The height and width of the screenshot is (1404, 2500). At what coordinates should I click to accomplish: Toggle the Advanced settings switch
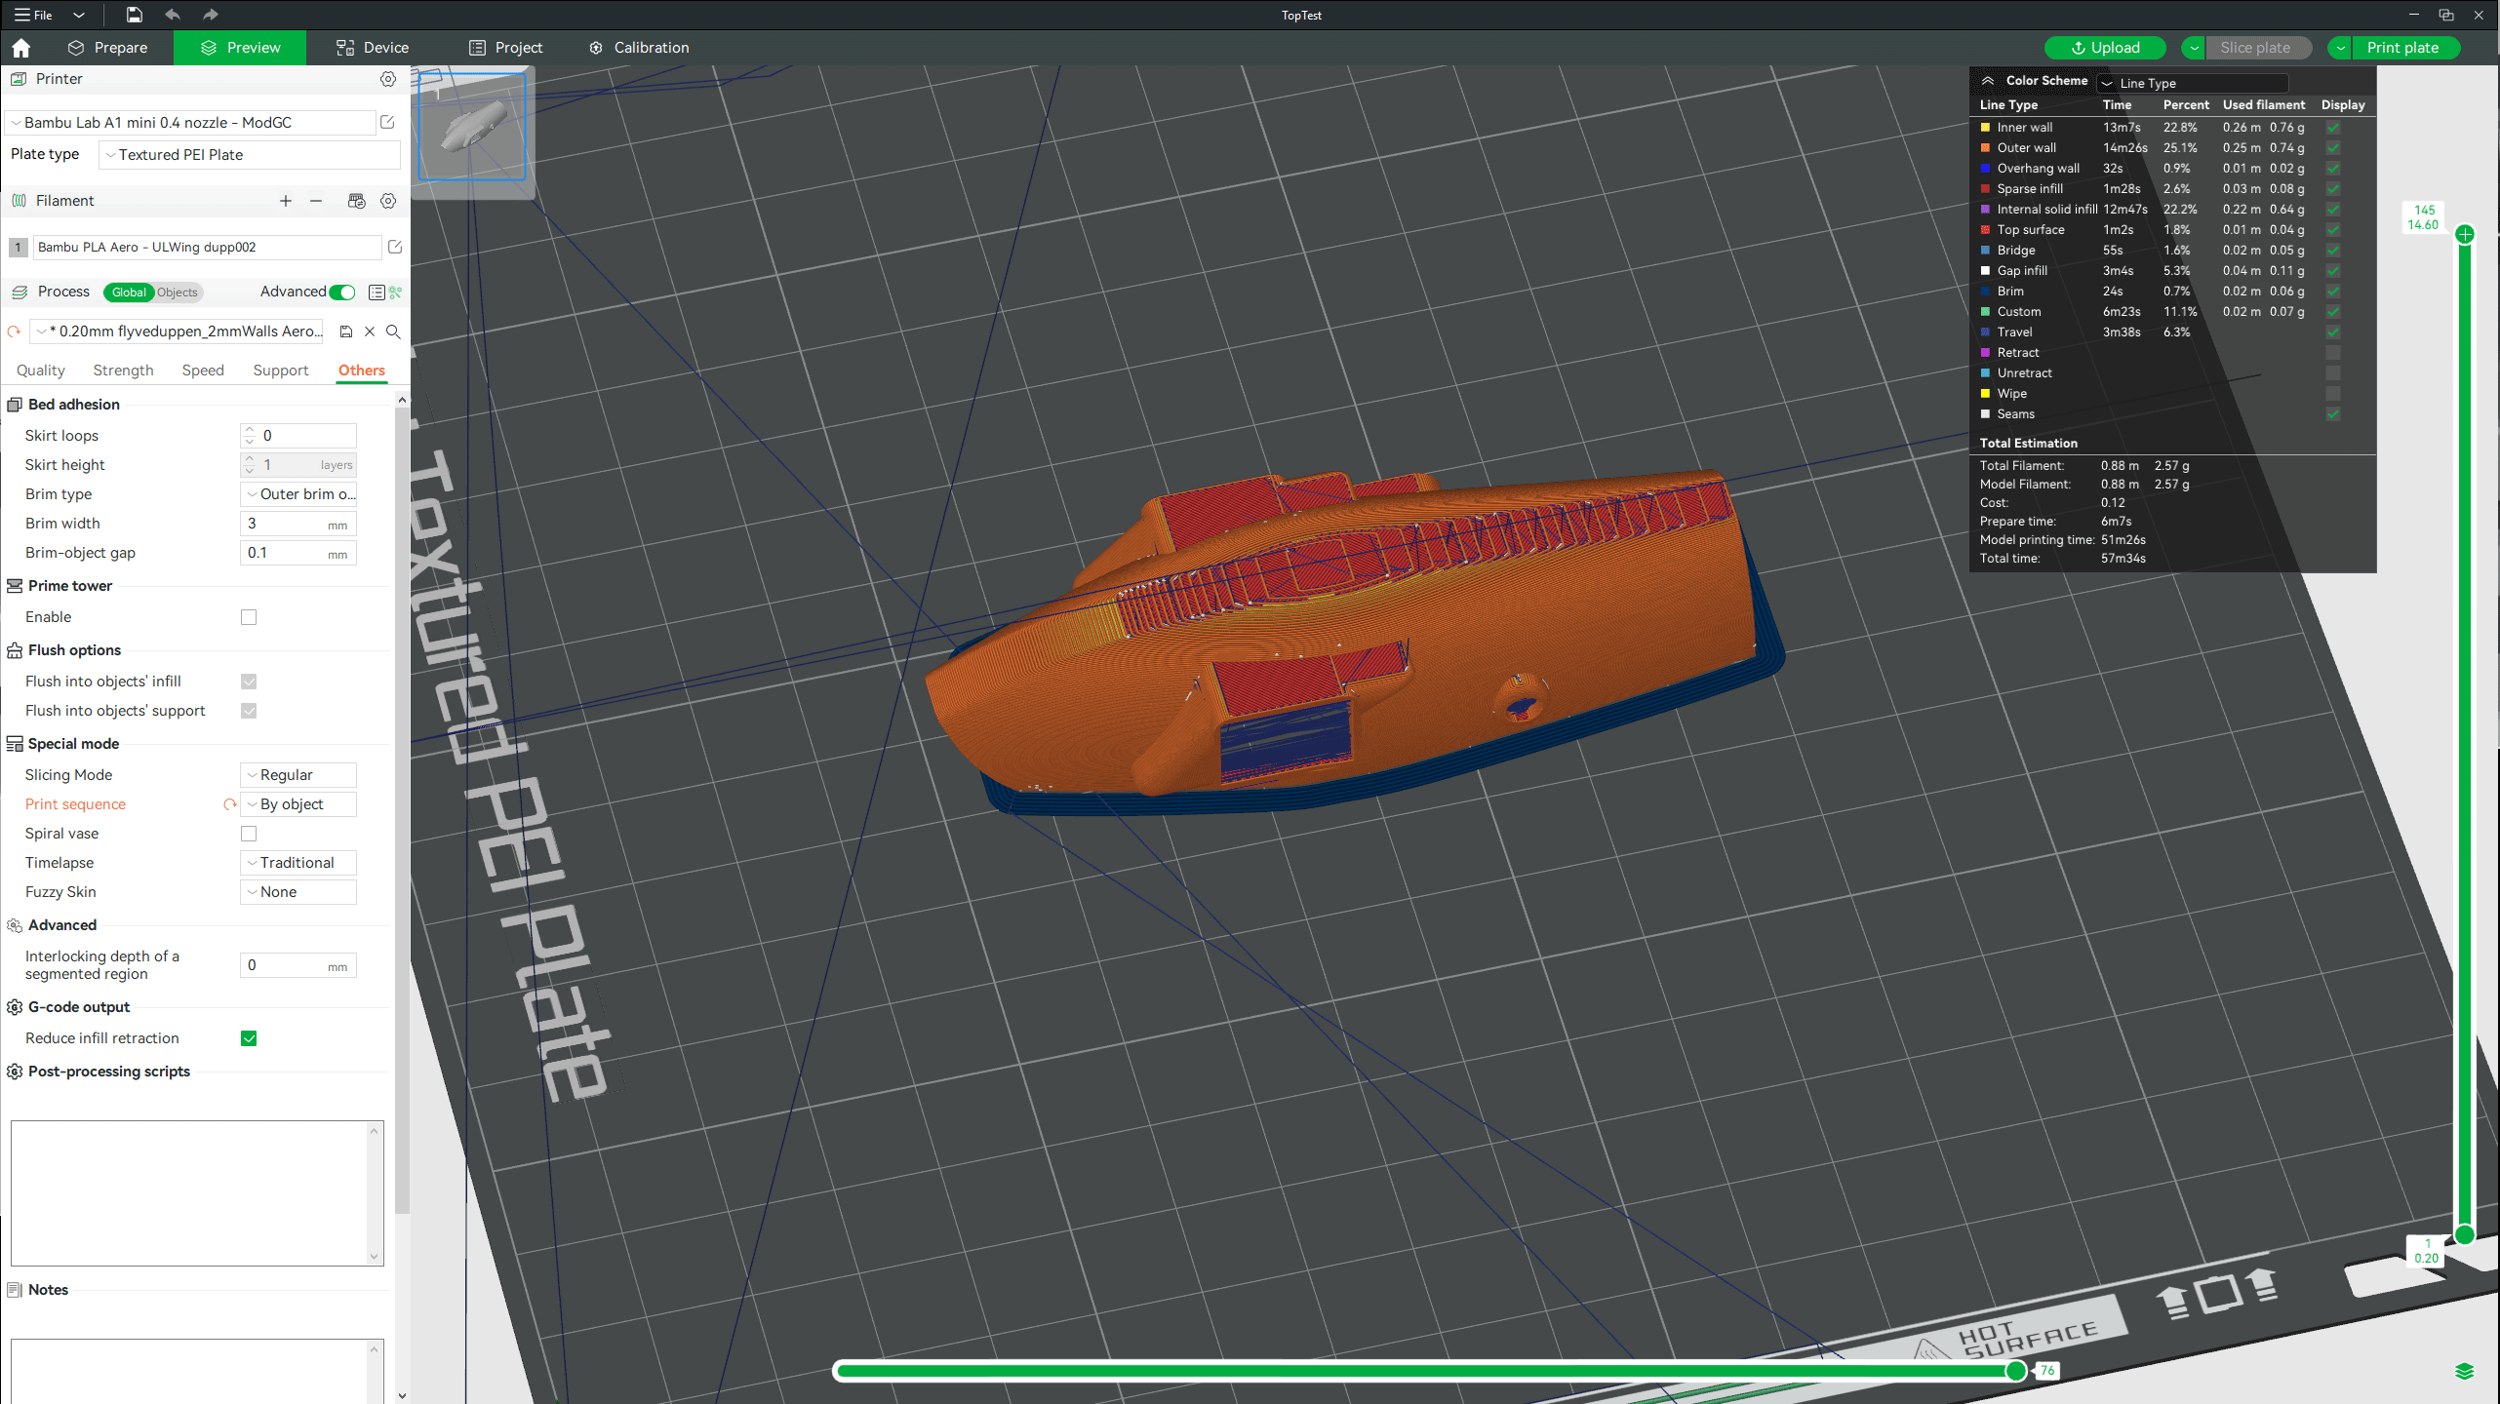(x=342, y=292)
